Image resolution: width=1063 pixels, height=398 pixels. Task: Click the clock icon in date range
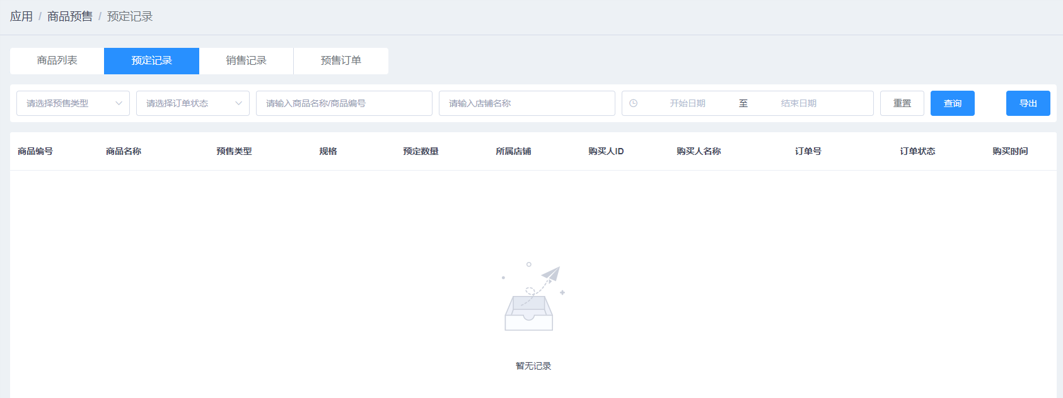click(x=633, y=103)
